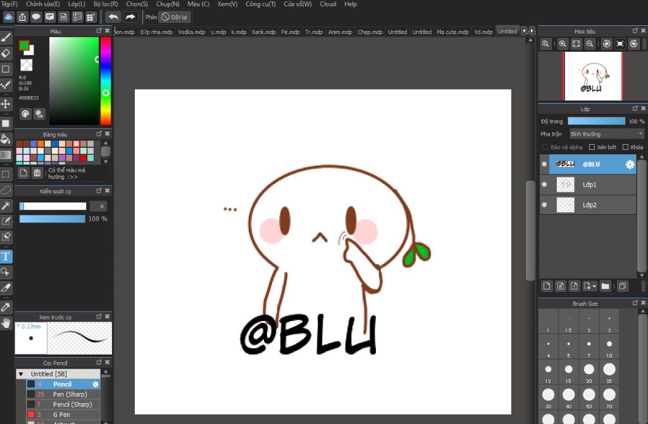The image size is (648, 424).
Task: Open the Pha trộn blending dropdown
Action: pyautogui.click(x=607, y=134)
